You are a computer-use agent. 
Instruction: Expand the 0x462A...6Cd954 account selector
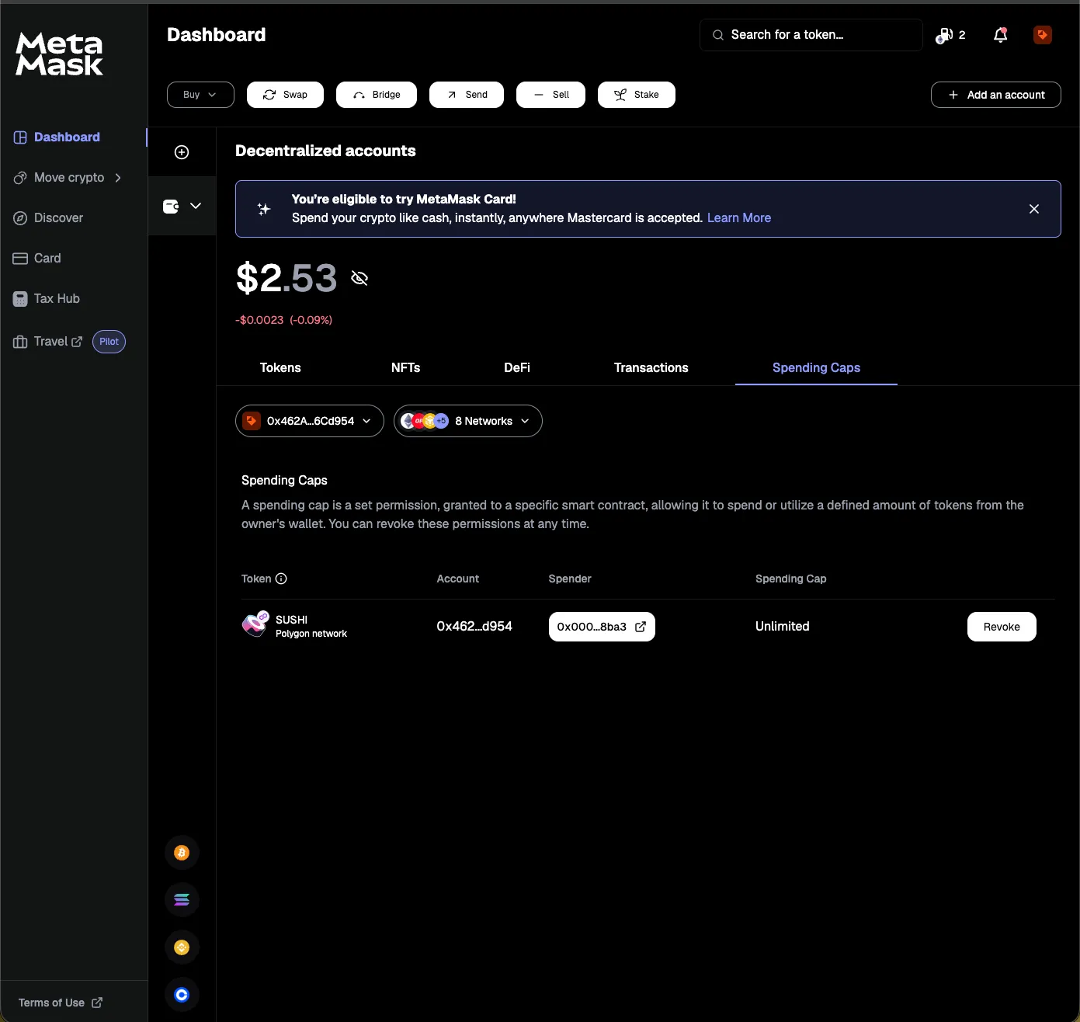click(308, 420)
